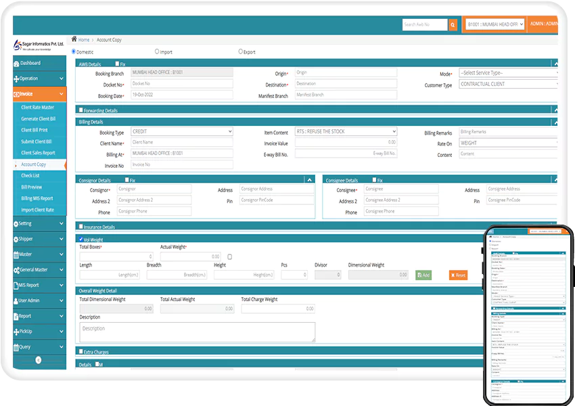Click the E-way Bill No. field
Viewport: 575px width, 406px height.
tap(346, 154)
